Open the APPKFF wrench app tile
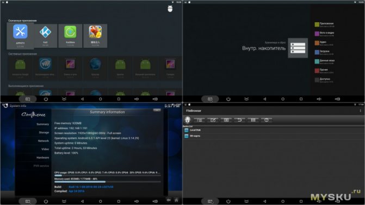Screen dimensions: 365x205 pos(20,36)
